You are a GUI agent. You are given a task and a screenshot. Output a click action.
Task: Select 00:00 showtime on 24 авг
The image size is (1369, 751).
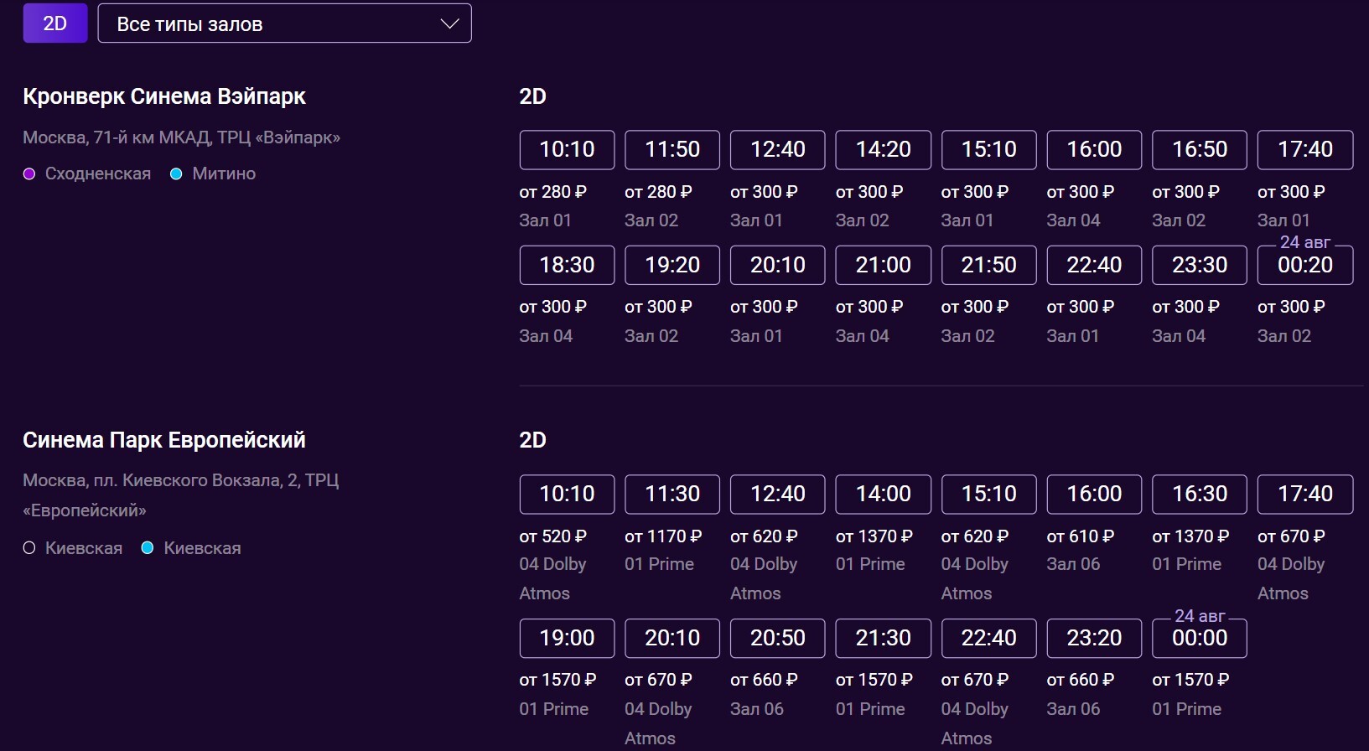(x=1200, y=639)
